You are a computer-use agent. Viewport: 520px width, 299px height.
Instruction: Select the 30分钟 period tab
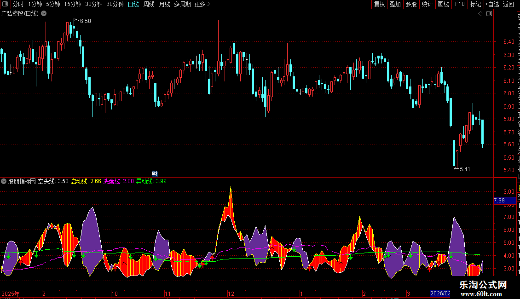click(94, 4)
